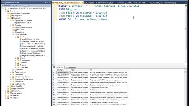Open Object Explorer window position dropdown arrow
Viewport: 189px width, 106px height.
[46, 2]
